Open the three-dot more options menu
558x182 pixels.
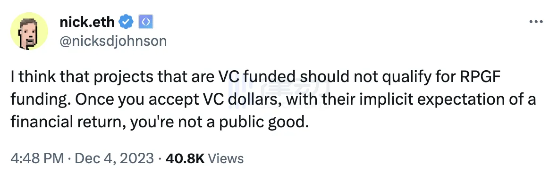tap(536, 22)
